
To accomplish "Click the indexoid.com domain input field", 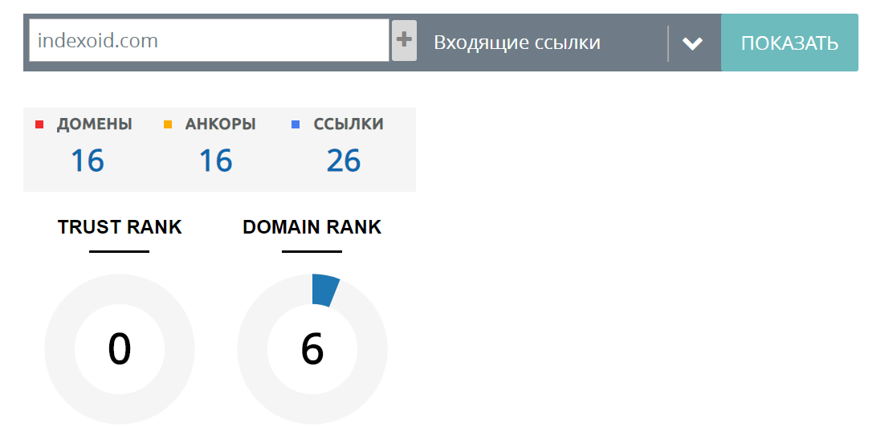I will [x=209, y=40].
